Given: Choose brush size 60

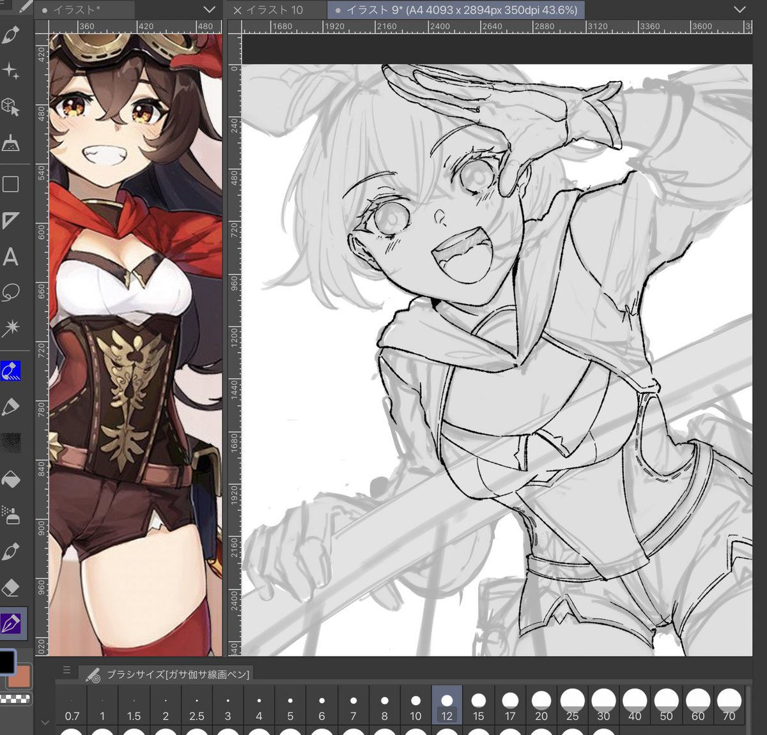Looking at the screenshot, I should click(697, 706).
